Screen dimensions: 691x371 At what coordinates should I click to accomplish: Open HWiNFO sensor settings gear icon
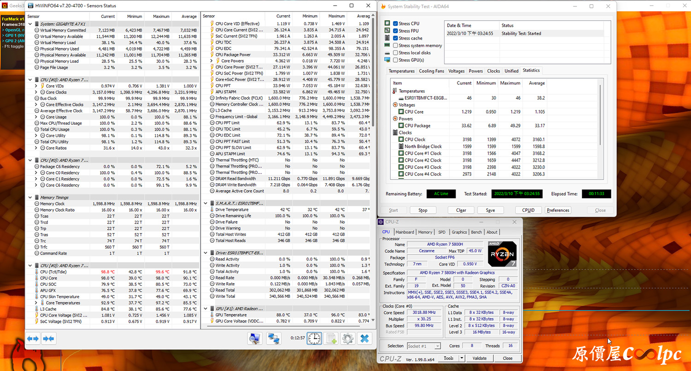pyautogui.click(x=347, y=339)
